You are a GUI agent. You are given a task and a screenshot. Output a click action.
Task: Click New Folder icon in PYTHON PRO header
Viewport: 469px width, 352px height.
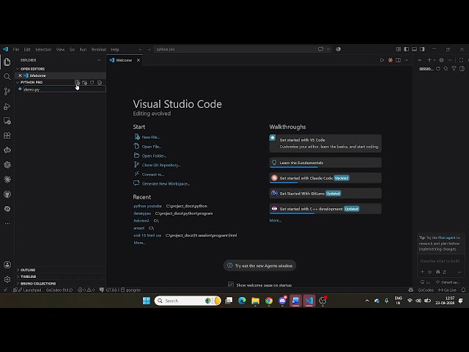click(x=85, y=83)
